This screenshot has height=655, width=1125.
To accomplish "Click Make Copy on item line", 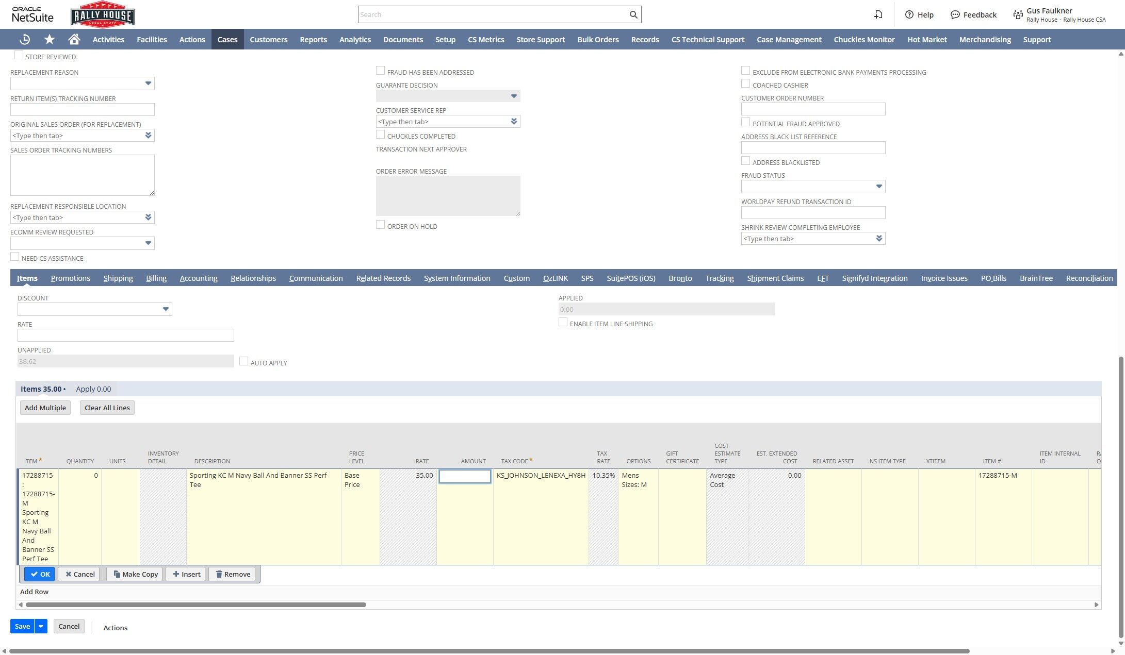I will (135, 574).
